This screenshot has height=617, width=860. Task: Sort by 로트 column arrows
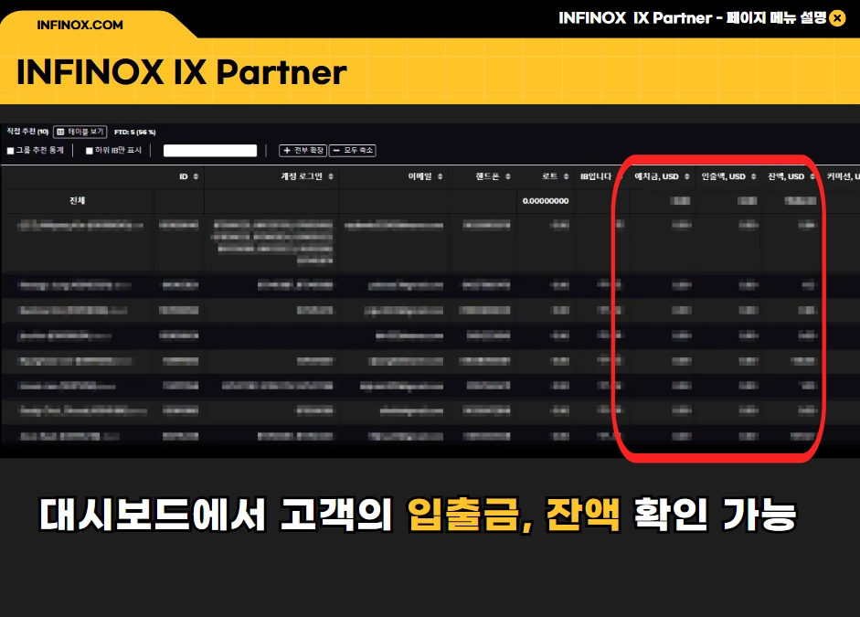click(566, 176)
